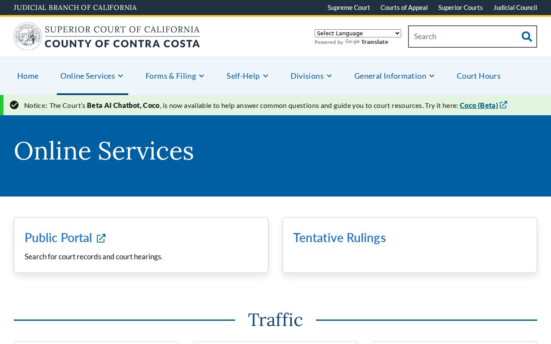
Task: Open the Superior Courts link
Action: pos(461,7)
